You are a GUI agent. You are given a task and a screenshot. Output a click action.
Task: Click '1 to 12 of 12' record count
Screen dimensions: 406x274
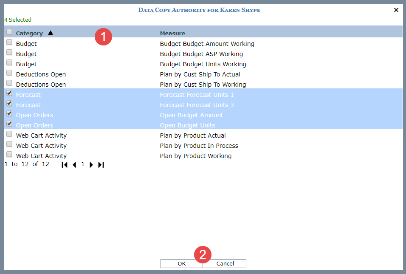(27, 164)
